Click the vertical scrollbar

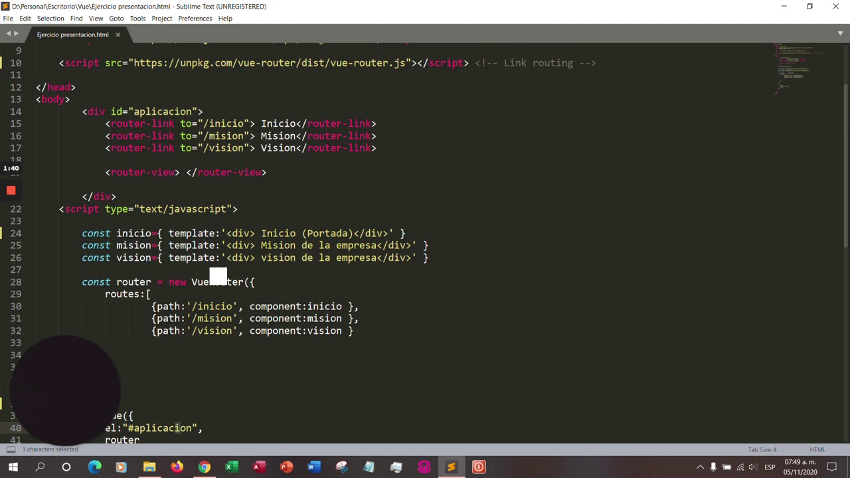click(846, 166)
